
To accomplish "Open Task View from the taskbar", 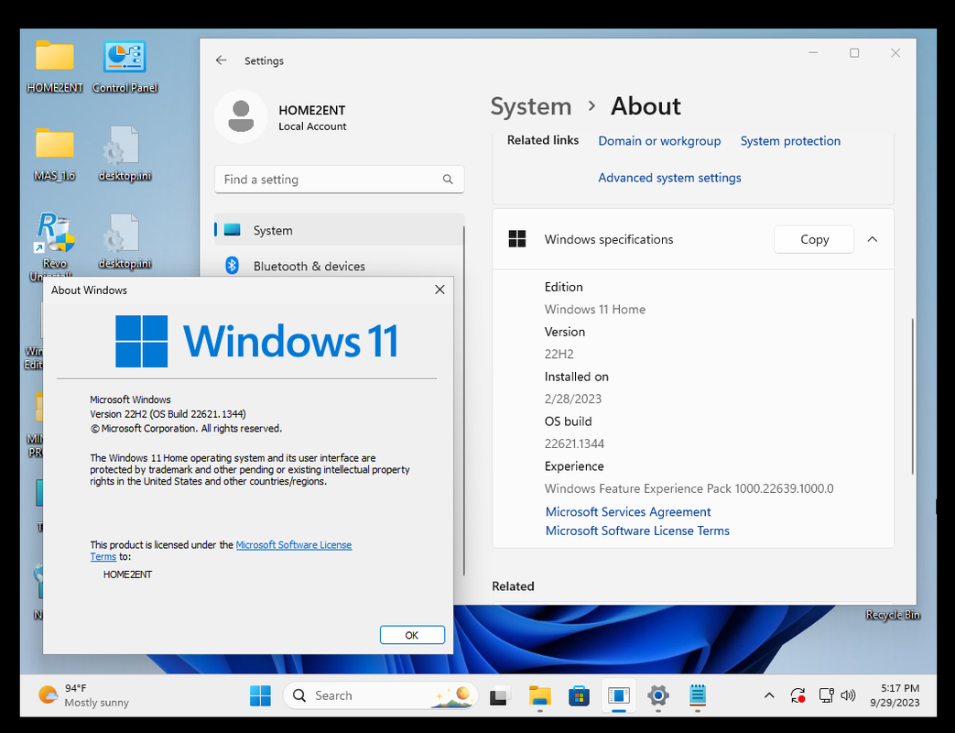I will 499,695.
